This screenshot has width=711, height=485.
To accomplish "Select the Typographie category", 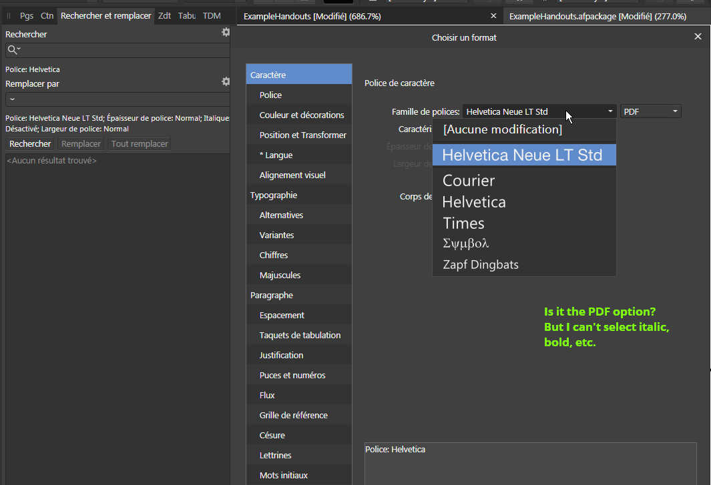I will (x=299, y=195).
